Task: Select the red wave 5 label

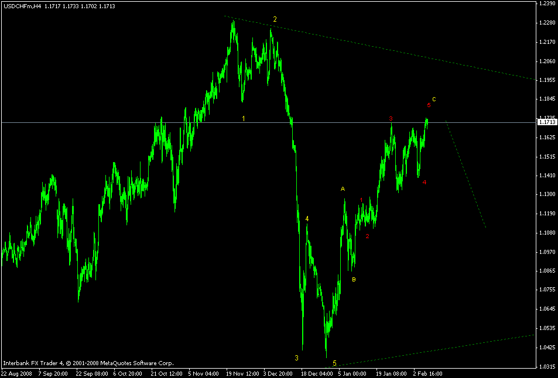Action: click(x=429, y=106)
